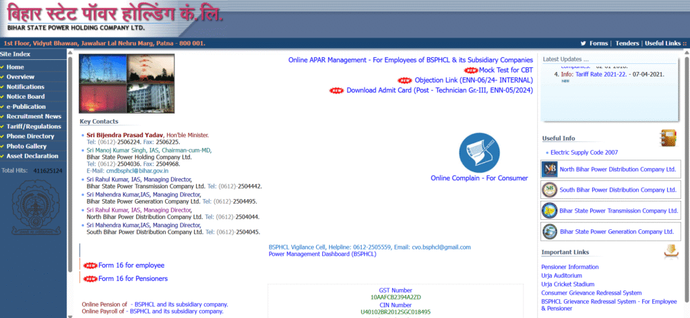
Task: Click BSPHCL Vigilance Cell helpline text
Action: (370, 247)
